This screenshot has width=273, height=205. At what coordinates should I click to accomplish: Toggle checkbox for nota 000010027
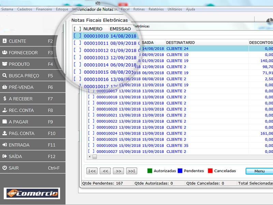point(91,151)
